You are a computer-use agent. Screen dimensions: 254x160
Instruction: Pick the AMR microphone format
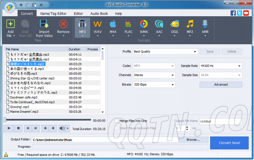click(x=205, y=24)
